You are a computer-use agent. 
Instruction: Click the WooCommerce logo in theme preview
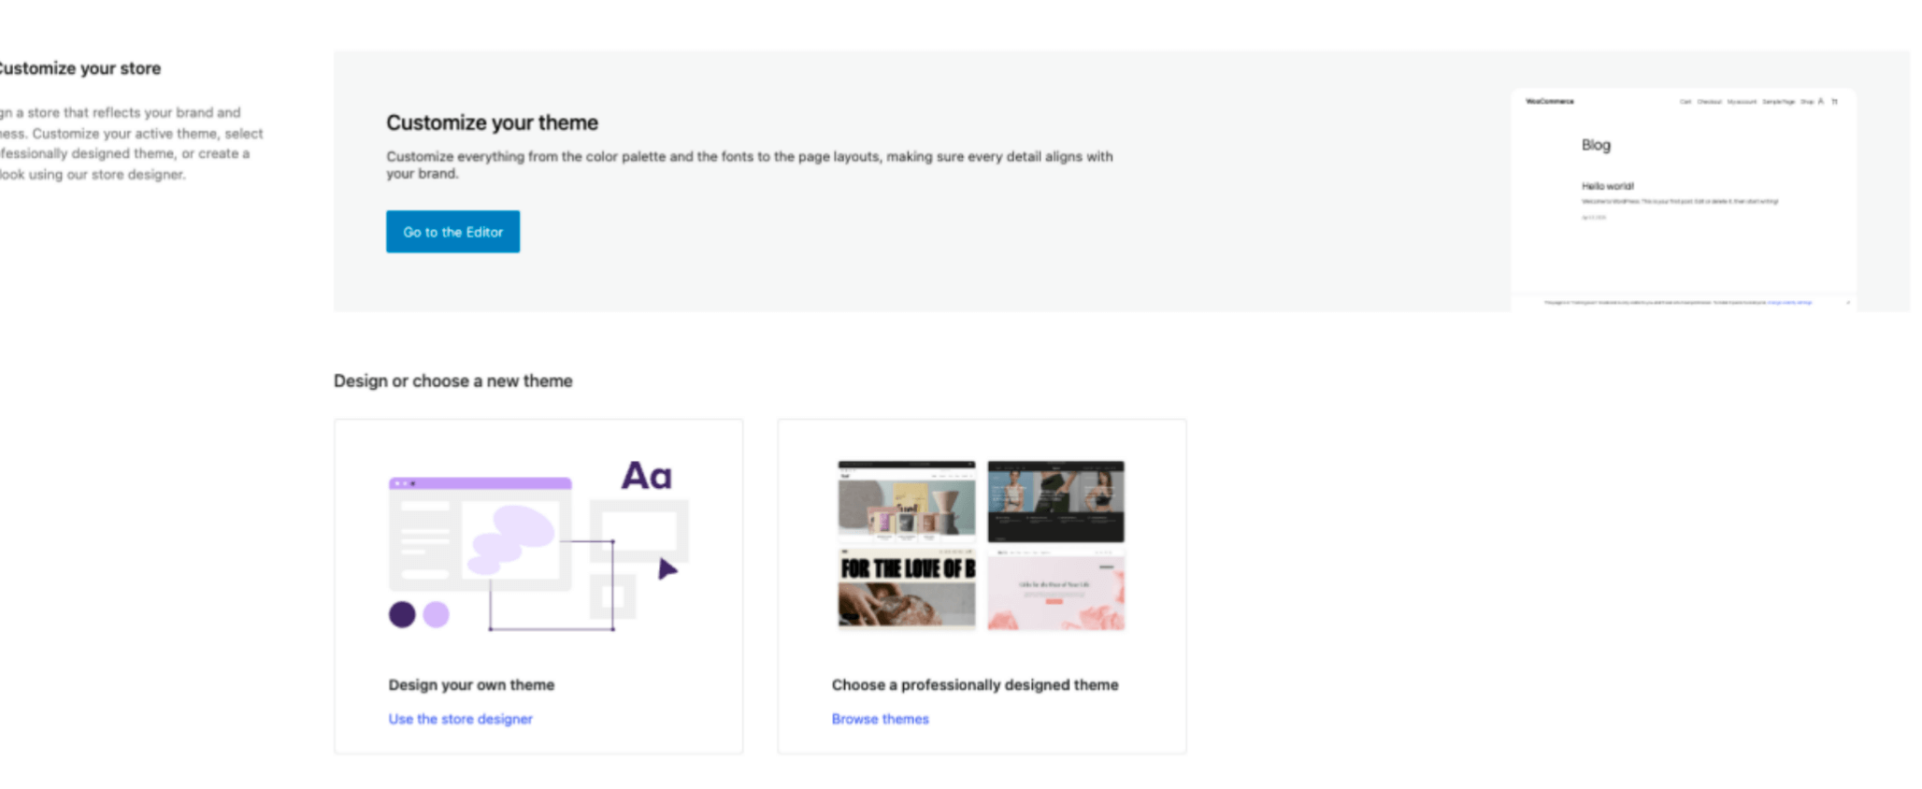tap(1549, 101)
